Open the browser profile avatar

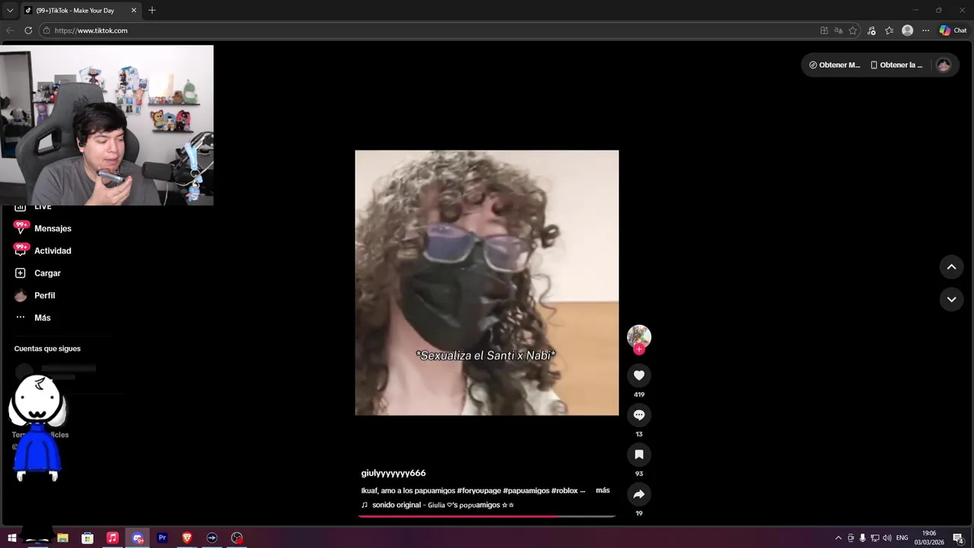(x=907, y=30)
